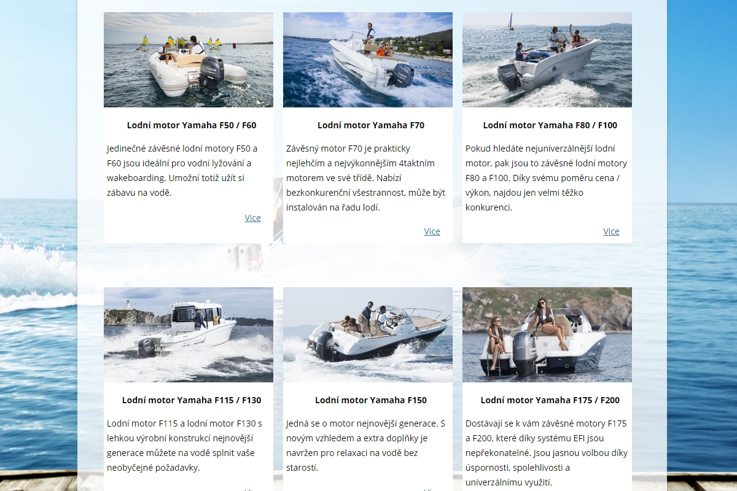This screenshot has height=491, width=737.
Task: Click the heading Lodní motor Yamaha F80 / F100
Action: pos(550,125)
